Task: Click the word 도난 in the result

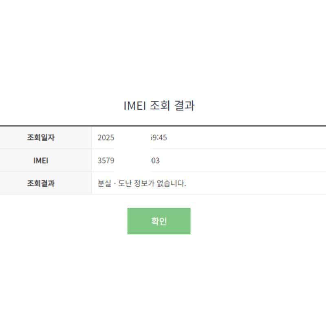Action: point(126,183)
